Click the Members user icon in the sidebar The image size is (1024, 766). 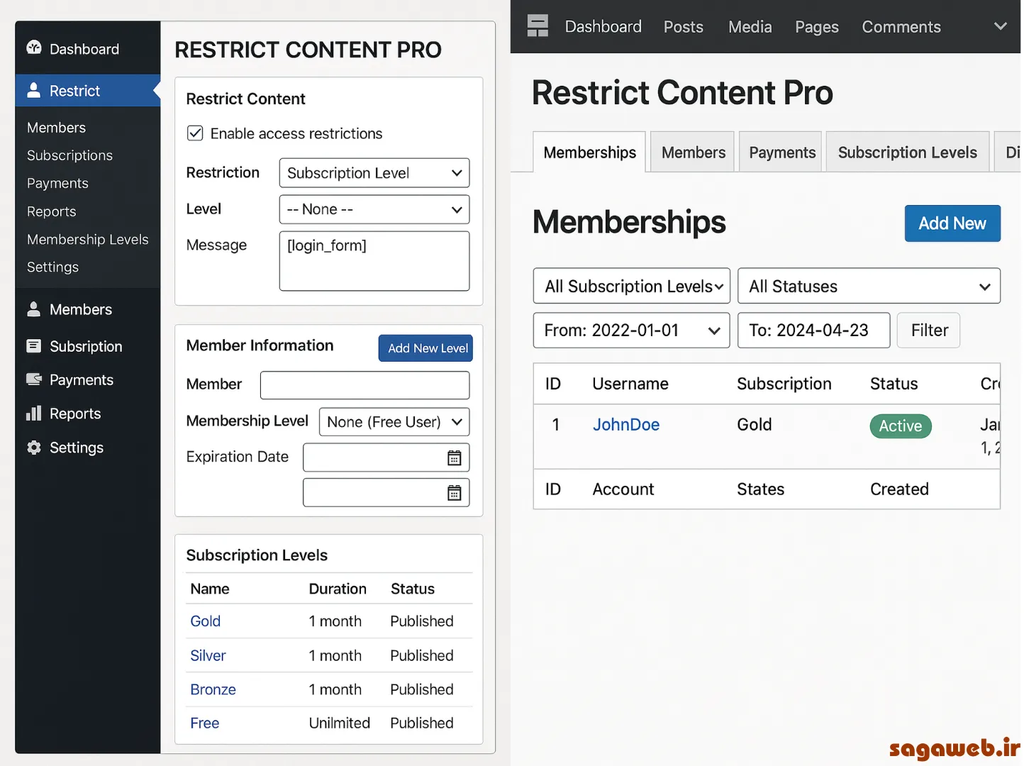pyautogui.click(x=33, y=309)
